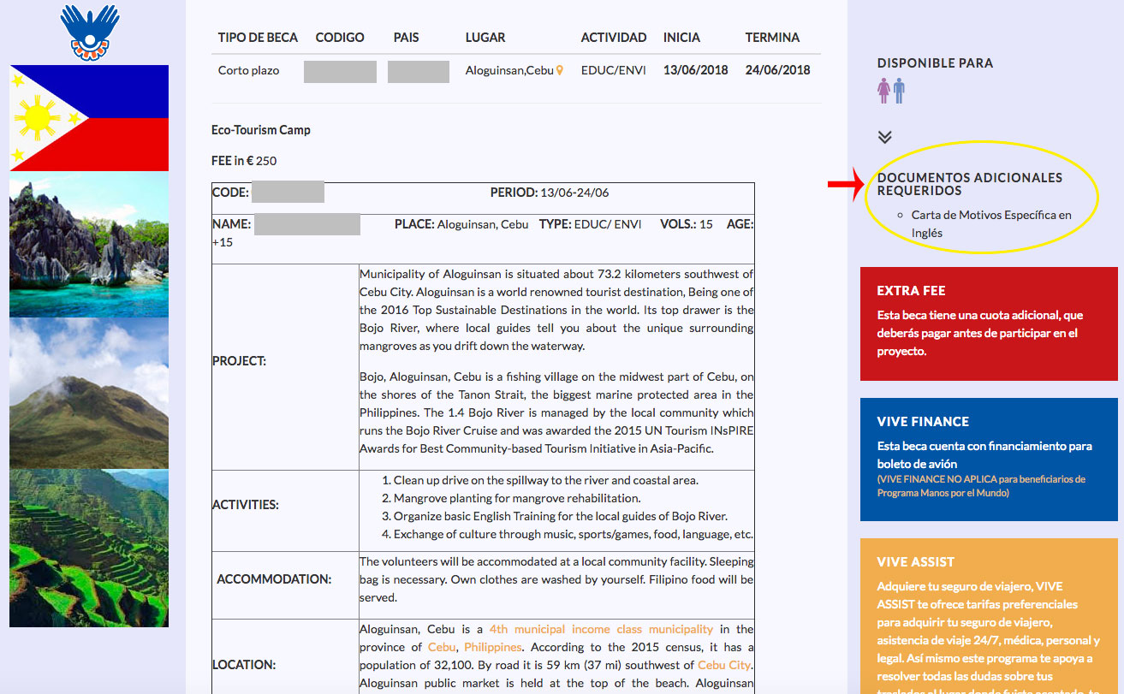Click the orange VIVE ASSIST box
This screenshot has height=694, width=1124.
(x=989, y=616)
